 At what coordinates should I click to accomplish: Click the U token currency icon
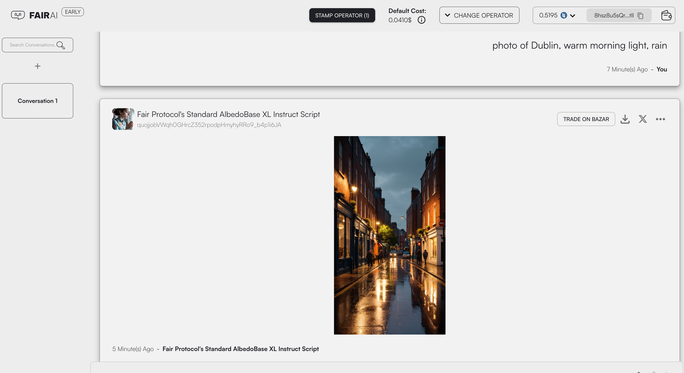click(564, 15)
